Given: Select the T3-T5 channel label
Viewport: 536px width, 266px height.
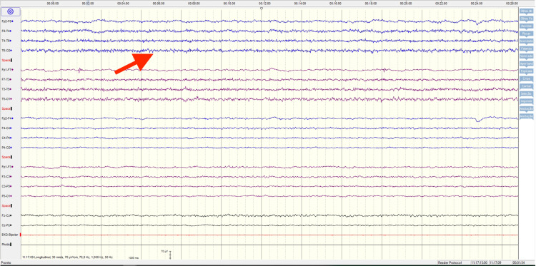Looking at the screenshot, I should pos(7,89).
